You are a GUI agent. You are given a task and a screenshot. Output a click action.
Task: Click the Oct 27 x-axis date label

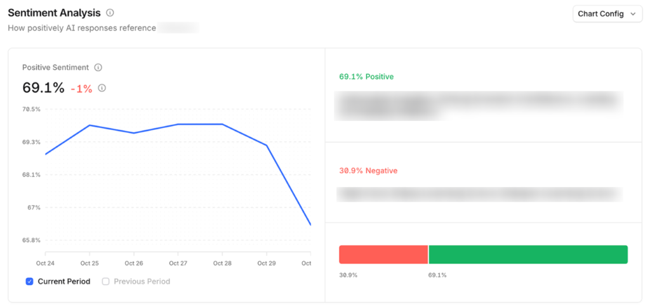(178, 263)
